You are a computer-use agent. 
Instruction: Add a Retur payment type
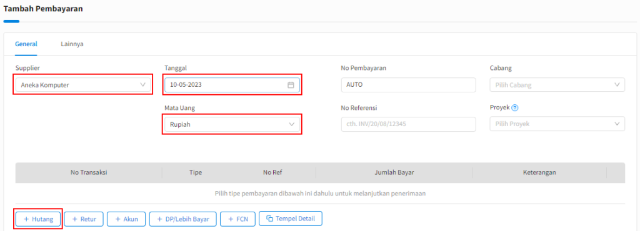tap(84, 219)
